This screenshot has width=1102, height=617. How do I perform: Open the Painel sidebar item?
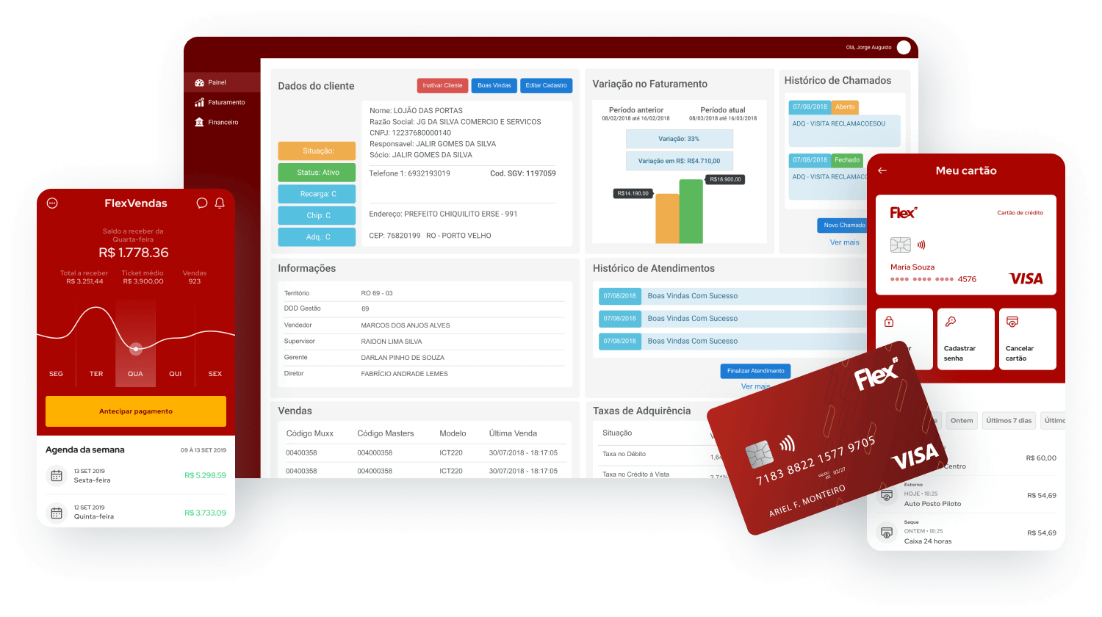(x=222, y=82)
